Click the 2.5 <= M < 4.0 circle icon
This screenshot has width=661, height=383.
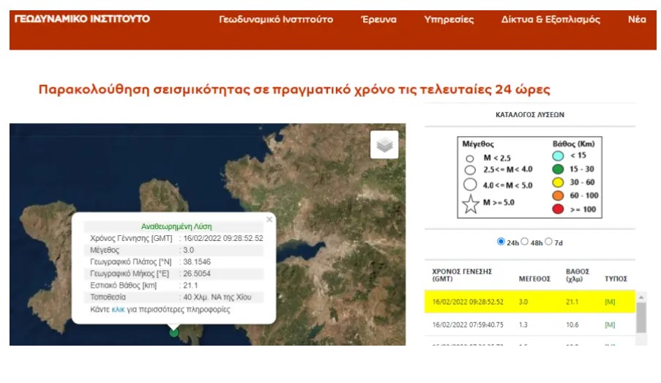469,170
